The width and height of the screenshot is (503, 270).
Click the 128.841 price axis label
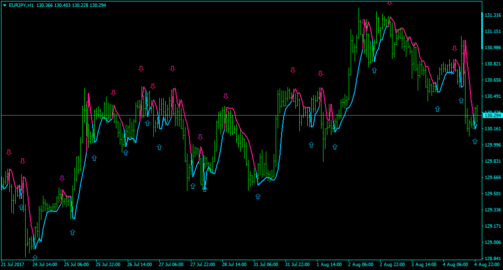[493, 259]
